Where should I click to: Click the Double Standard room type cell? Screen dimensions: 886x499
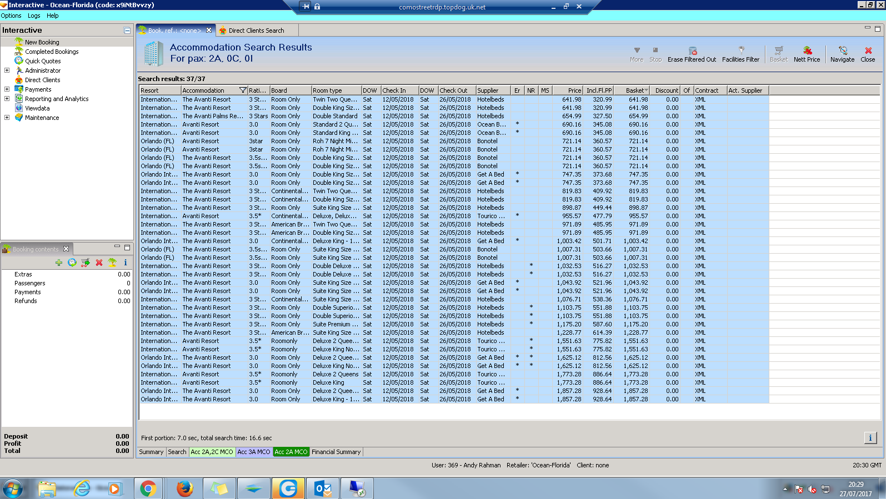click(335, 116)
